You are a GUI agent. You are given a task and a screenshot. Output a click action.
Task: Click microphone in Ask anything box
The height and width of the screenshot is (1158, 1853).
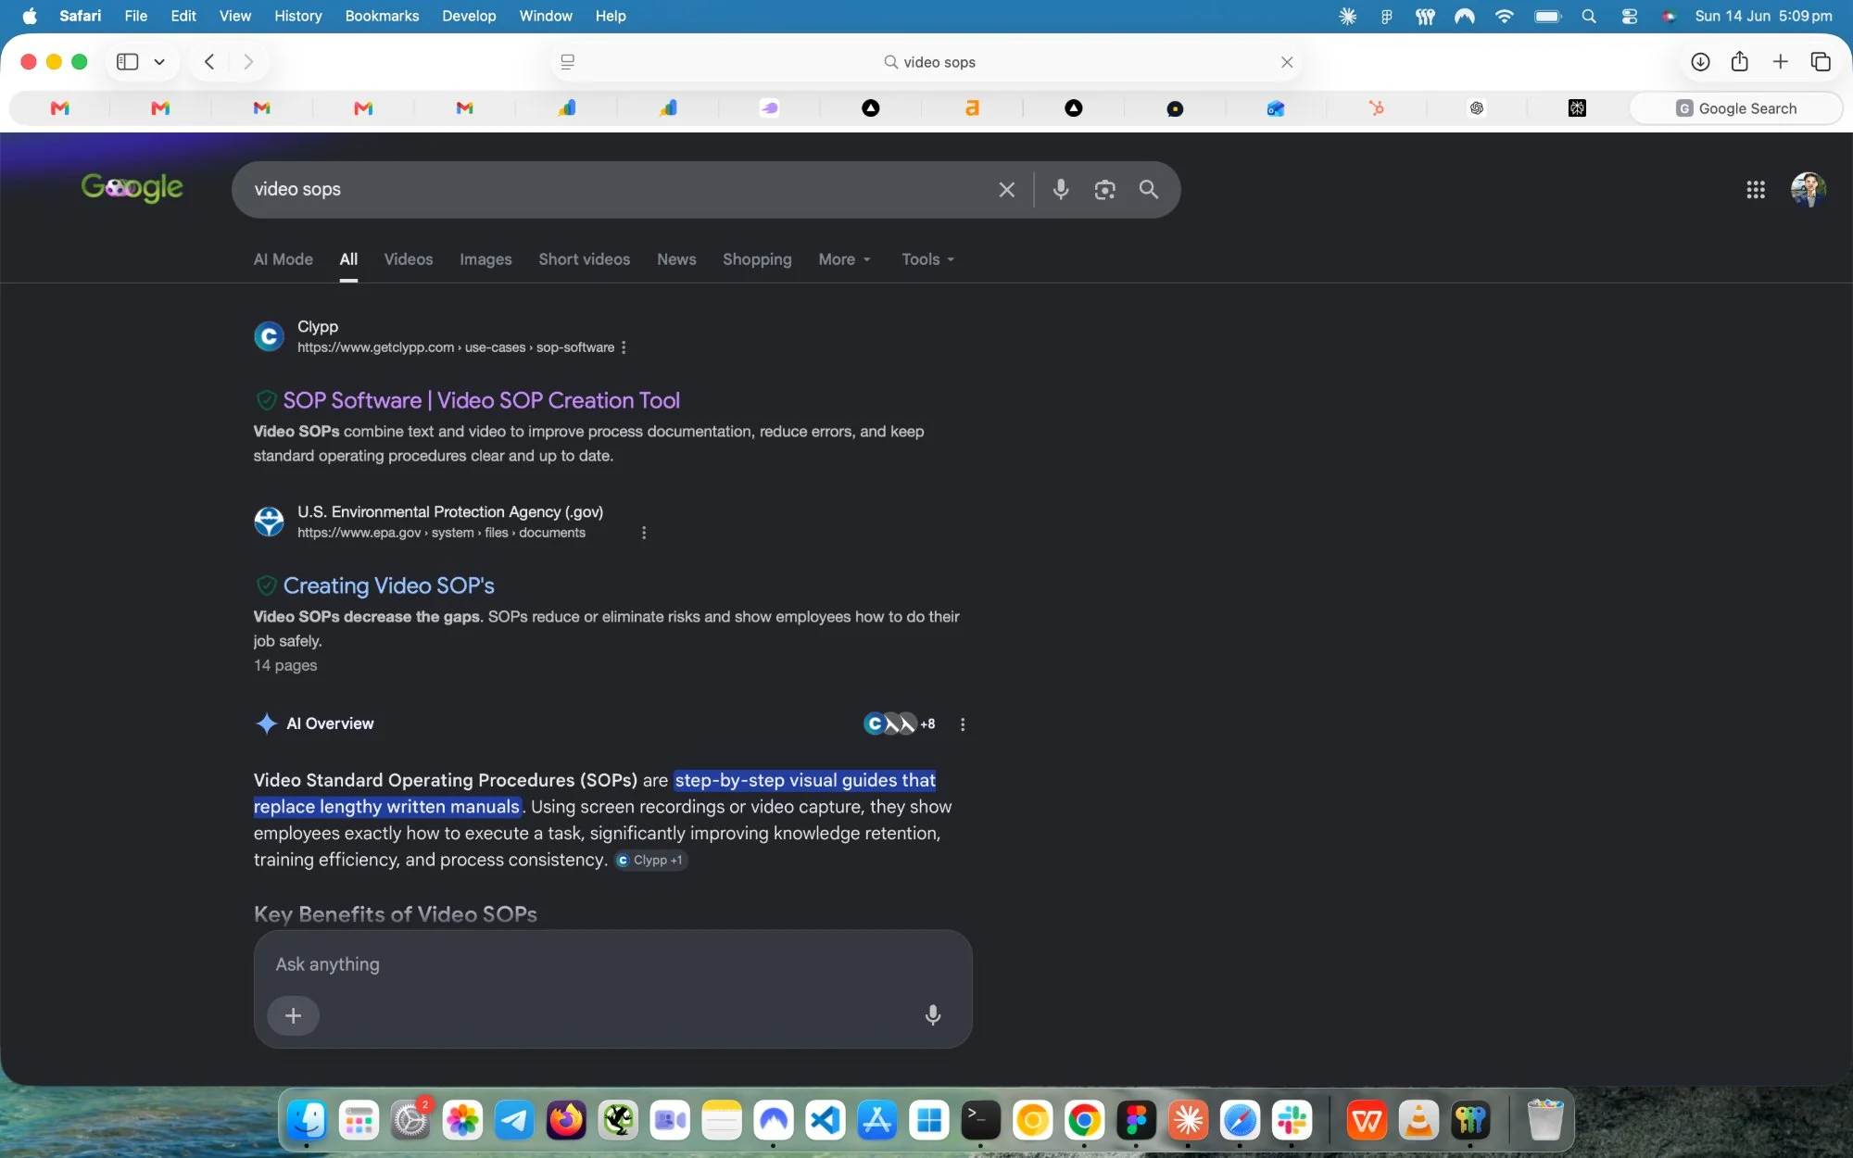point(933,1015)
